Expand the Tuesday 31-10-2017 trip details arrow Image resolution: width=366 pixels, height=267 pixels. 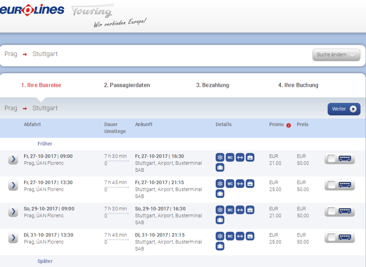click(x=13, y=238)
